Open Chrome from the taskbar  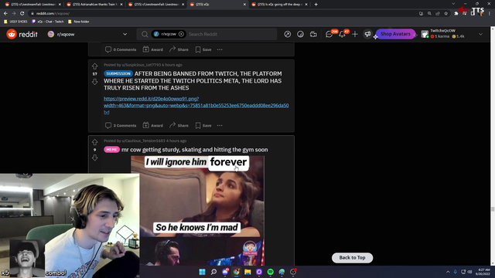237,272
